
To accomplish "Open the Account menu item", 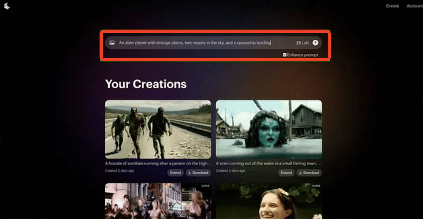I will [x=414, y=6].
